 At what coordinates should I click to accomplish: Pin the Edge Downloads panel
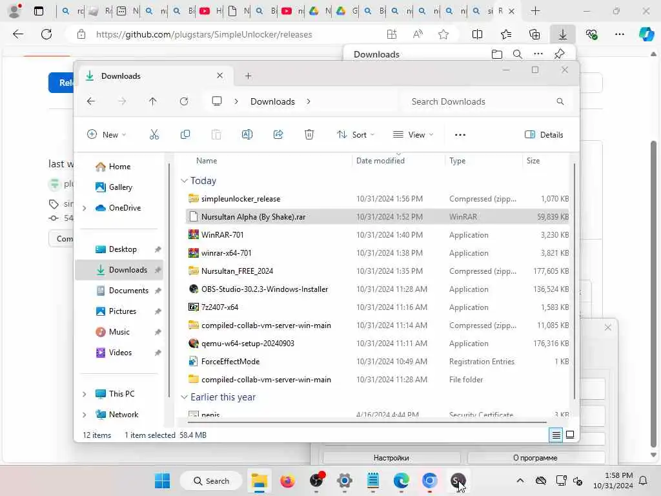tap(560, 54)
